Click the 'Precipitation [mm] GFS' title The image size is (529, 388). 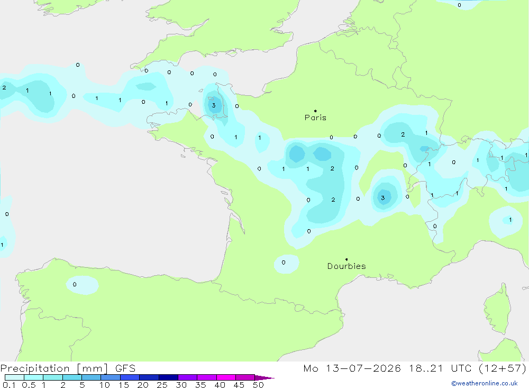pyautogui.click(x=68, y=368)
